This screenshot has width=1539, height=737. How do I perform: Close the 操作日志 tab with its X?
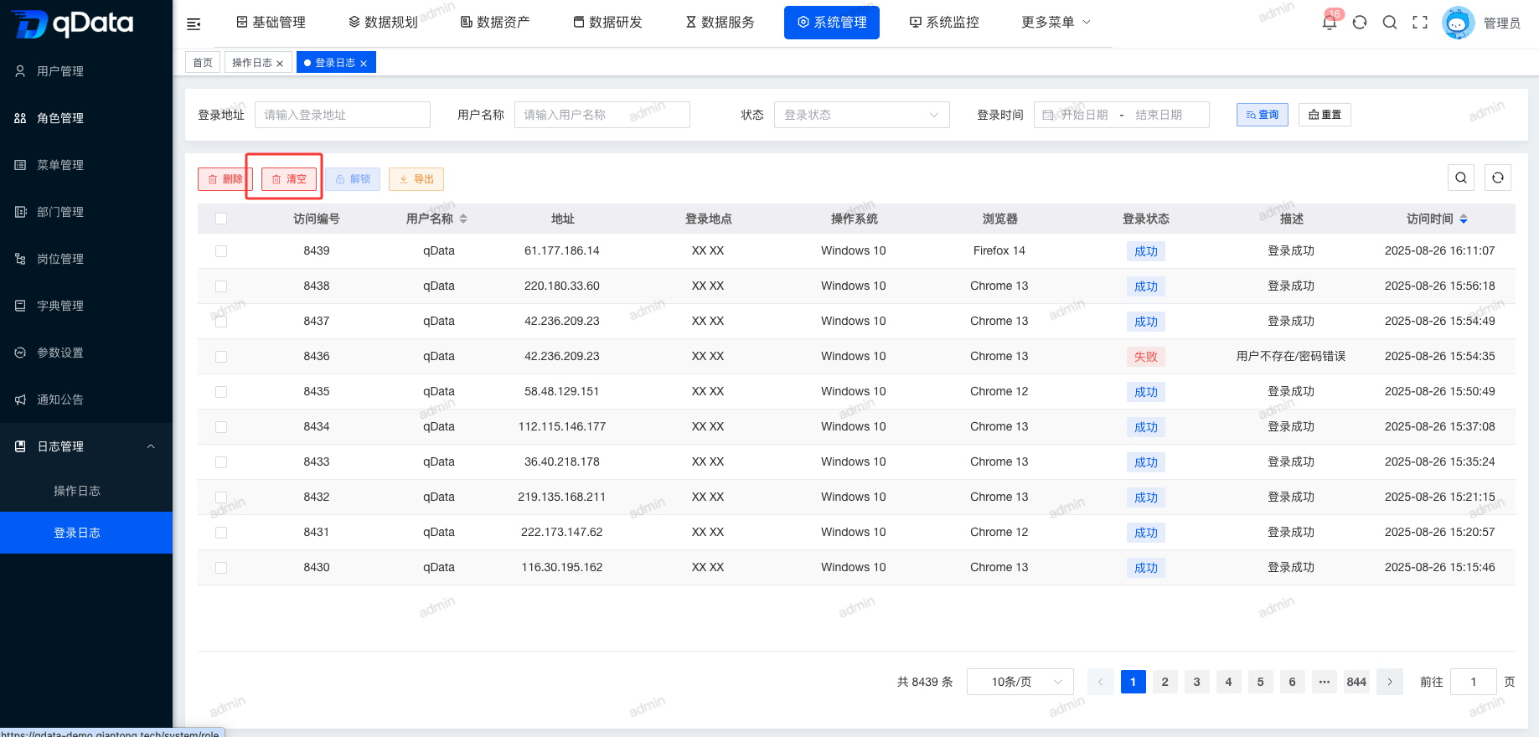tap(280, 64)
